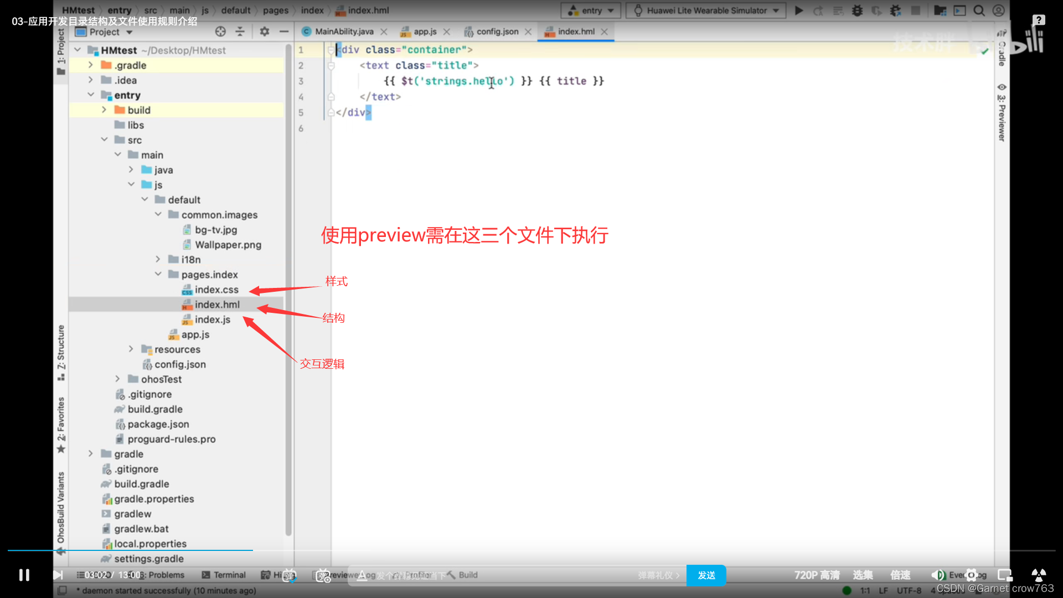
Task: Click the Debug bug icon in toolbar
Action: point(857,11)
